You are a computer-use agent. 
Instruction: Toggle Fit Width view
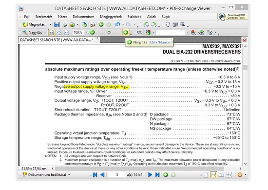[67, 33]
